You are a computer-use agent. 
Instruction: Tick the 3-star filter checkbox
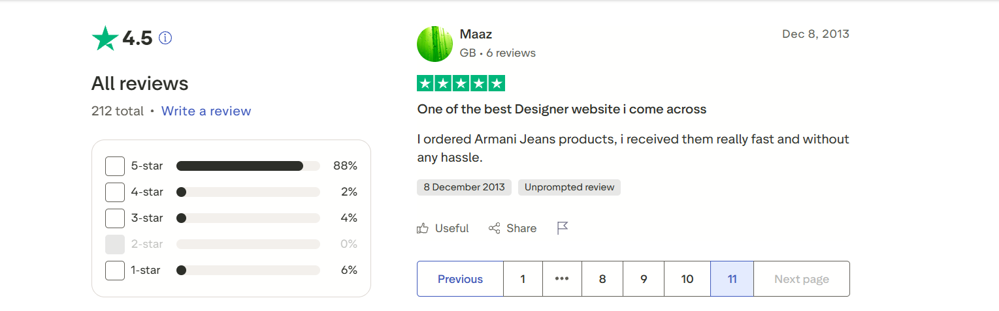click(115, 218)
